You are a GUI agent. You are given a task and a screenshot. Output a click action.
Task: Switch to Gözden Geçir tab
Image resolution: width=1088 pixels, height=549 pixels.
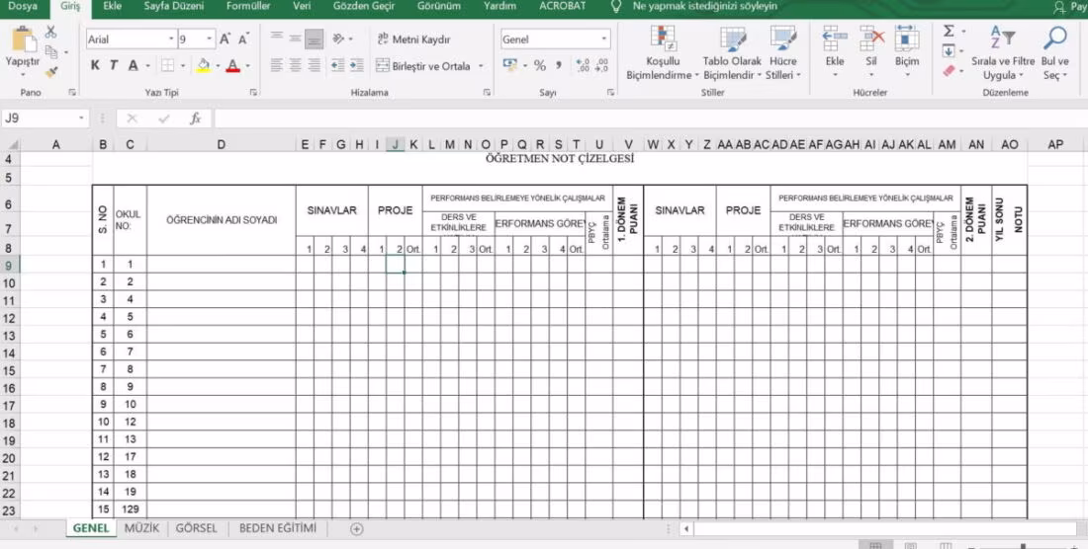pyautogui.click(x=364, y=6)
